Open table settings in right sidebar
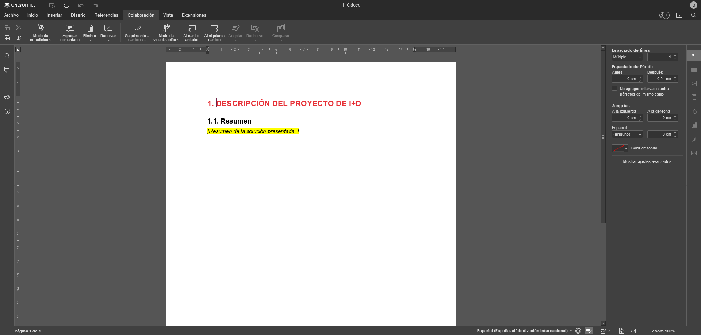Image resolution: width=701 pixels, height=335 pixels. (694, 70)
